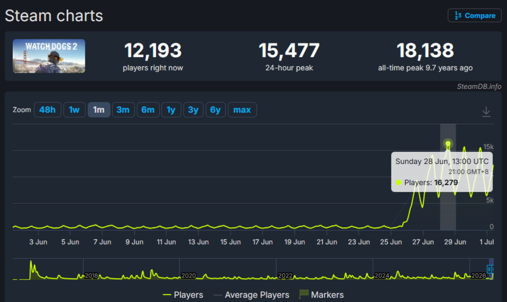Select the max zoom range
The width and height of the screenshot is (507, 302).
tap(242, 109)
